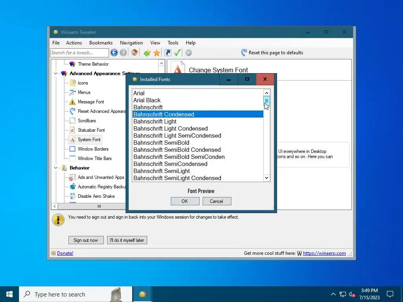Click the font list scroll down arrow

(266, 178)
